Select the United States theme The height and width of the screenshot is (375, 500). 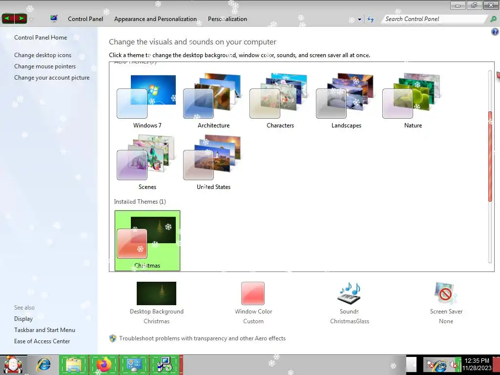(x=213, y=162)
